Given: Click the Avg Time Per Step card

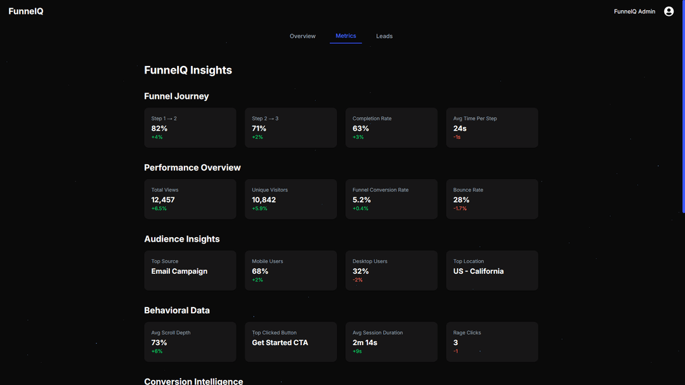Looking at the screenshot, I should (x=492, y=127).
